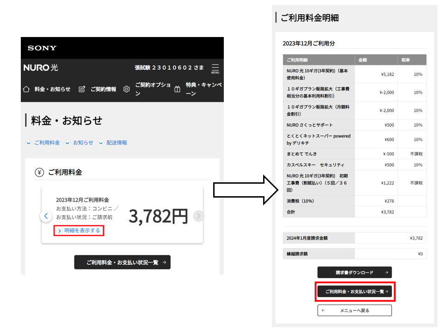Select the 合計 row in the details table

[x=354, y=212]
